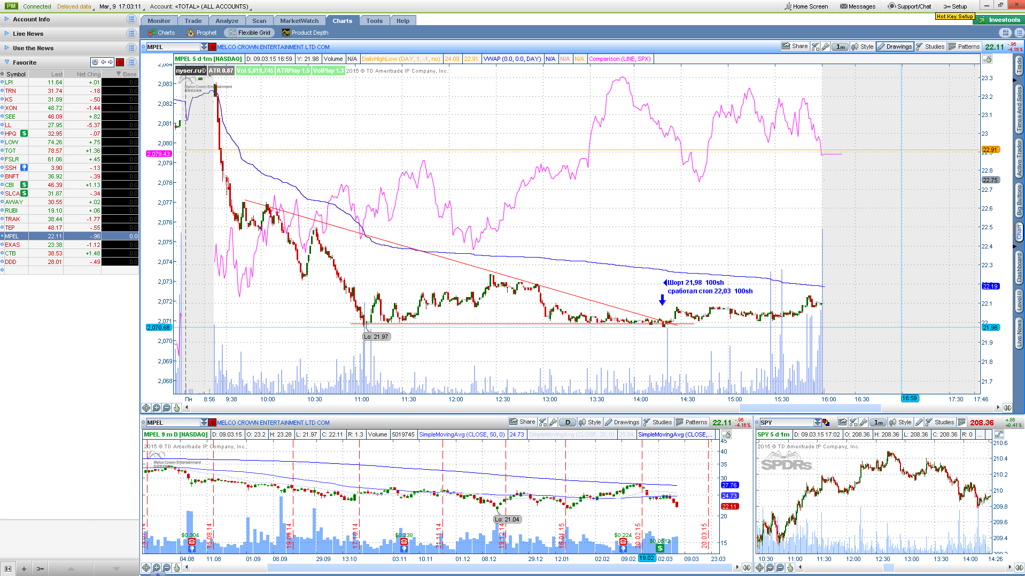This screenshot has width=1025, height=576.
Task: Select pan hand tool below top chart
Action: click(x=176, y=408)
